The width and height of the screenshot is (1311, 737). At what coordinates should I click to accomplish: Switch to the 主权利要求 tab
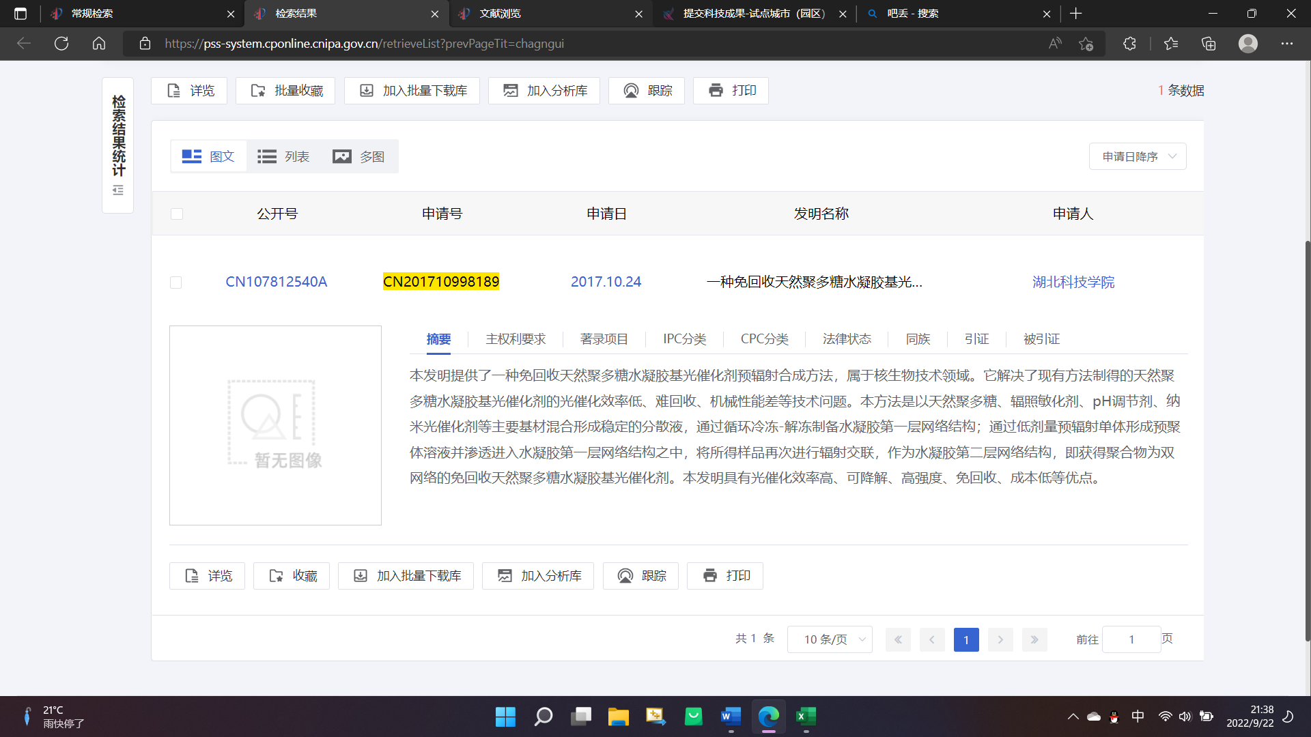coord(516,339)
